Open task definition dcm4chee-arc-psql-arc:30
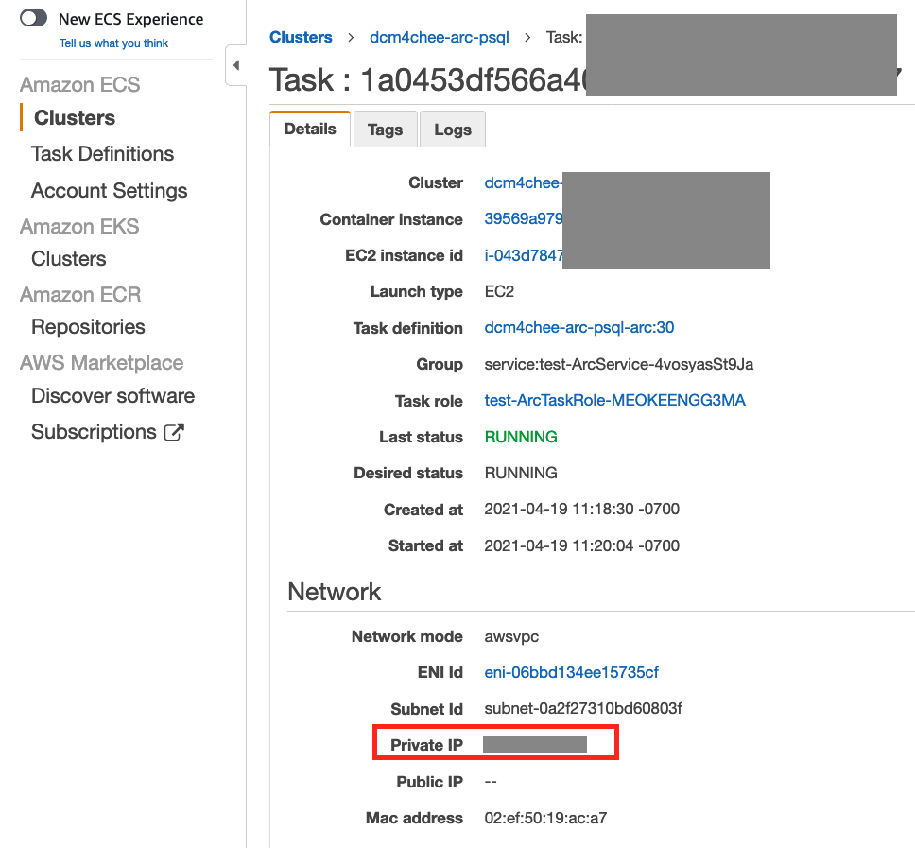The width and height of the screenshot is (915, 848). click(579, 327)
